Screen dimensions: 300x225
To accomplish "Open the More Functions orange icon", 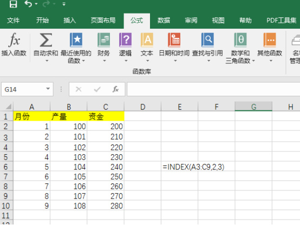I will point(270,40).
